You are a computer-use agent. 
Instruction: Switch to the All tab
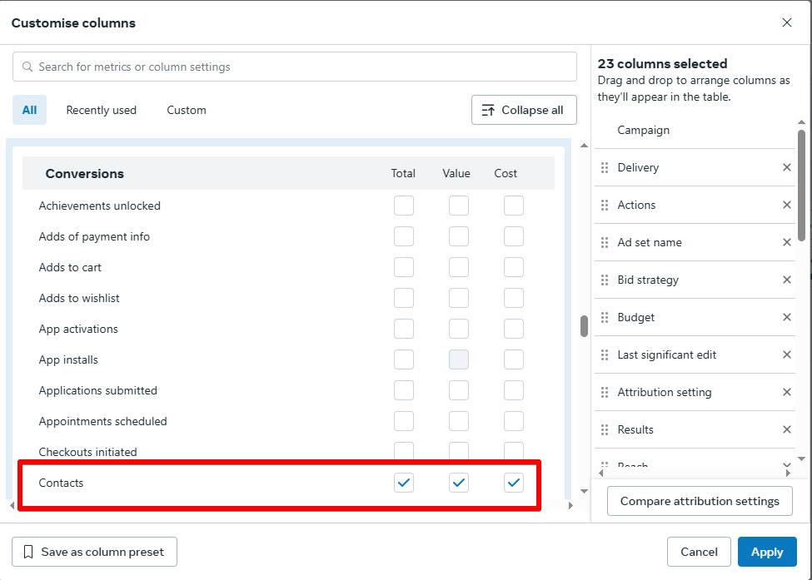click(x=29, y=110)
